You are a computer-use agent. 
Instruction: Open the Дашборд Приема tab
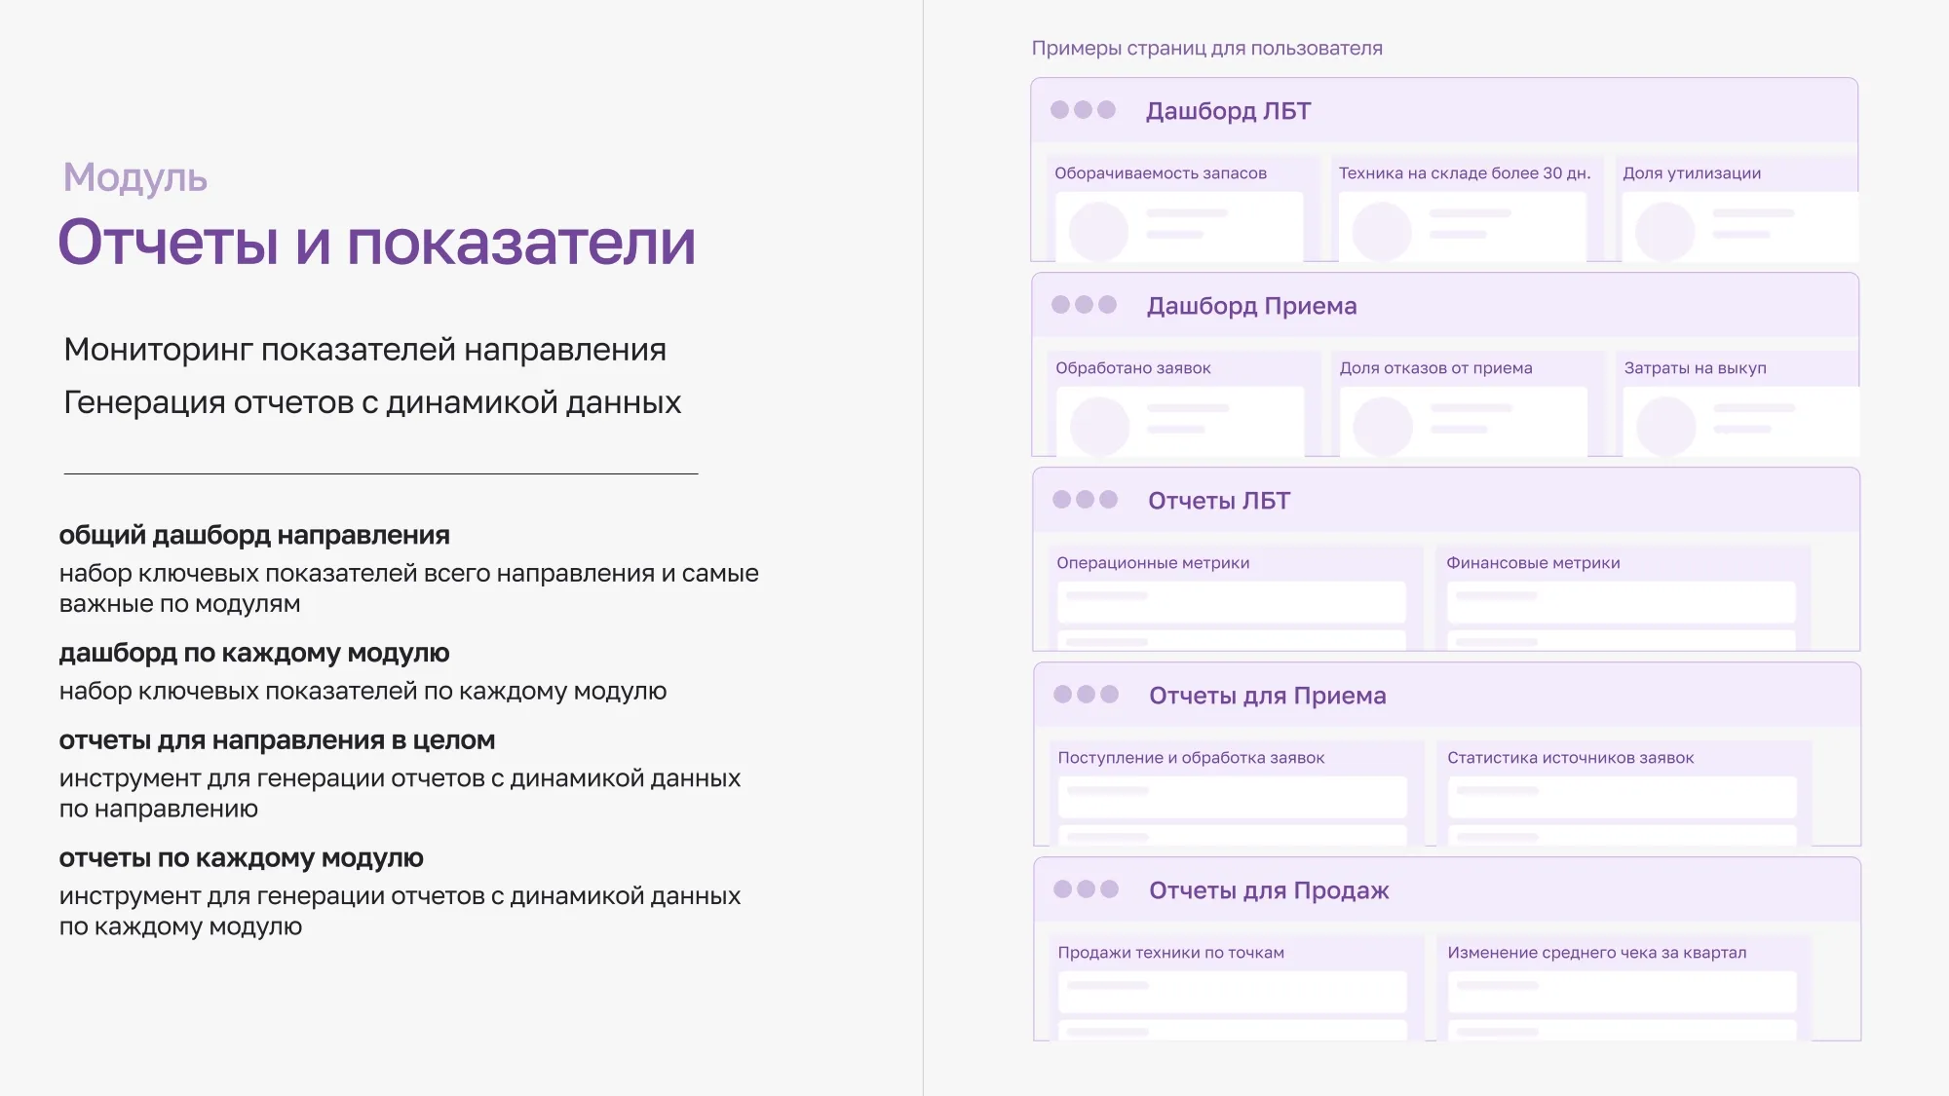pyautogui.click(x=1250, y=305)
